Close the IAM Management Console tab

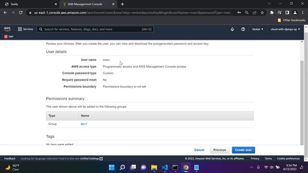[x=114, y=4]
